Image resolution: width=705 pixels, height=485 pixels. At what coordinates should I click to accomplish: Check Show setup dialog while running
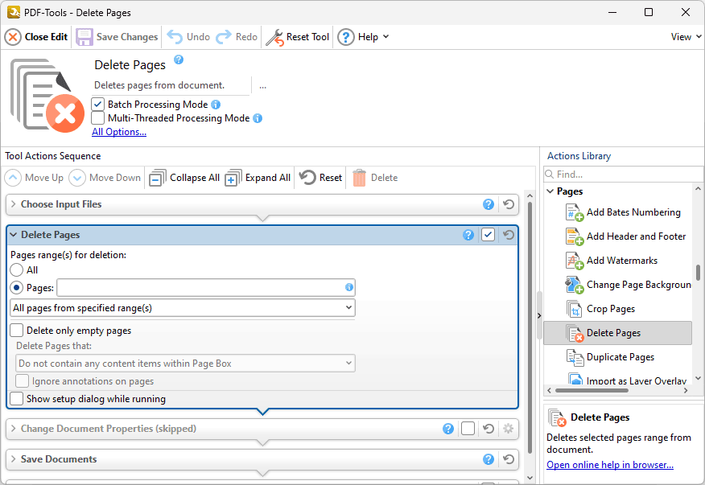coord(17,399)
